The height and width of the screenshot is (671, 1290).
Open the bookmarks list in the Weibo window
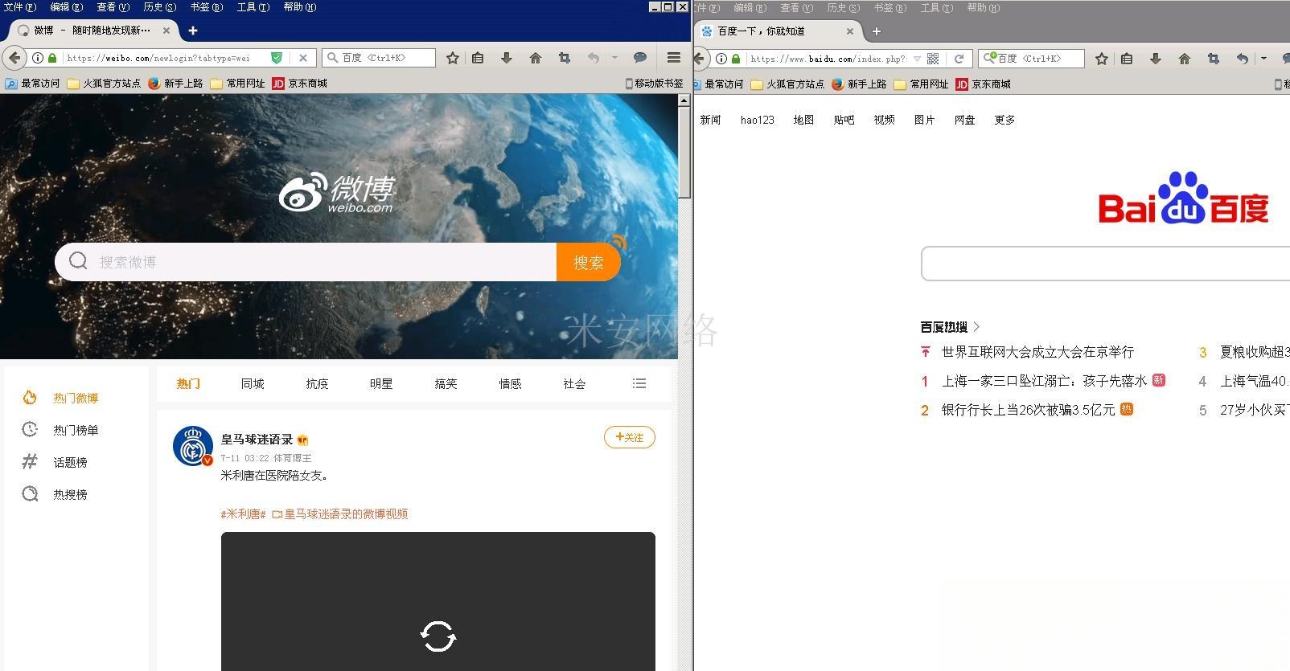[478, 58]
